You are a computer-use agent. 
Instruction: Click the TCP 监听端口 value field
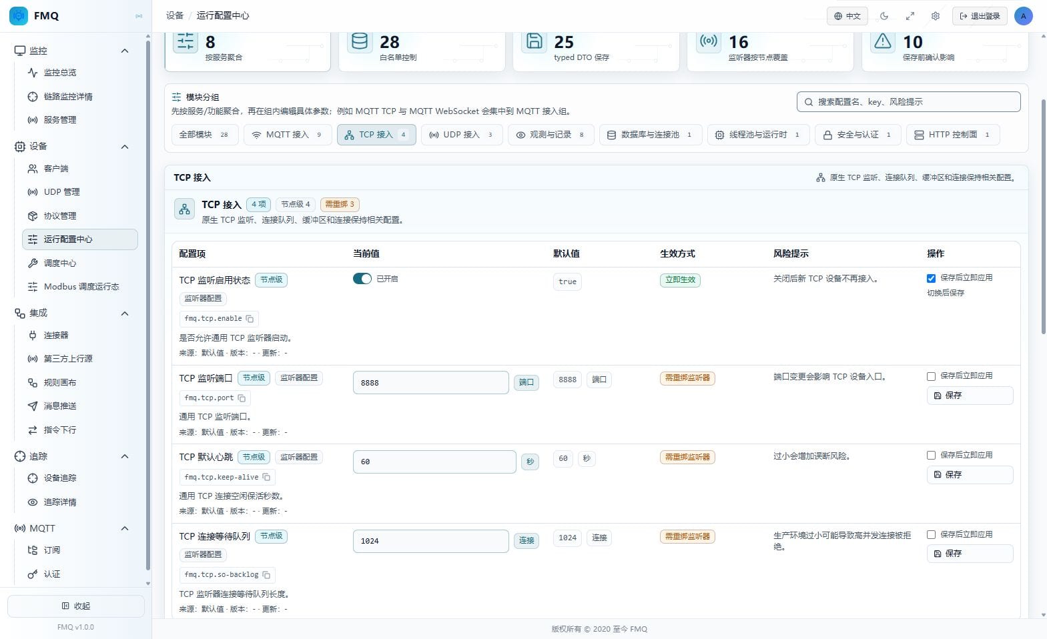pyautogui.click(x=431, y=383)
